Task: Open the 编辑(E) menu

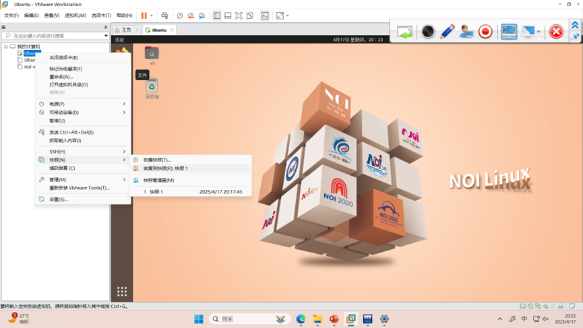Action: click(x=31, y=15)
